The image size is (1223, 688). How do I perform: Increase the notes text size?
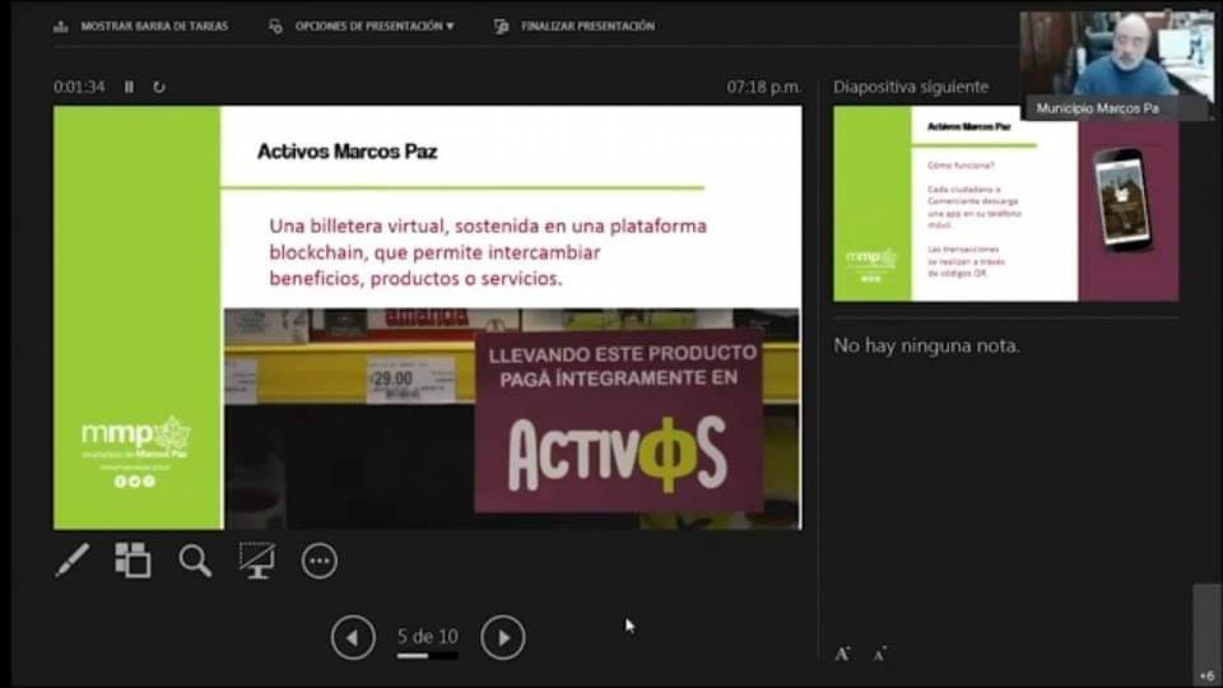[843, 653]
